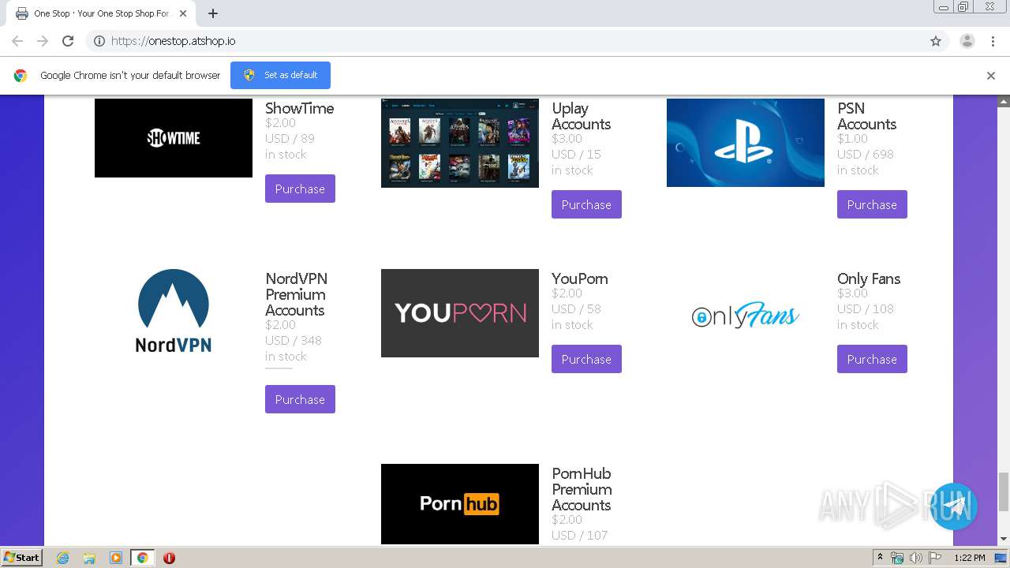
Task: Open the PornHub logo thumbnail
Action: pyautogui.click(x=460, y=504)
